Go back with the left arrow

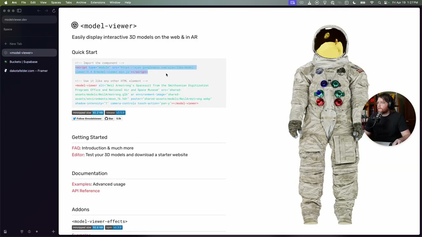click(39, 11)
